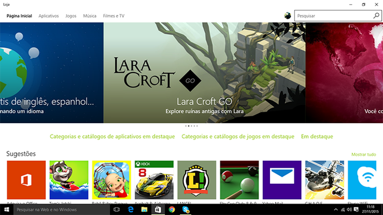Click the Em destaque link
The width and height of the screenshot is (383, 215).
coord(317,137)
